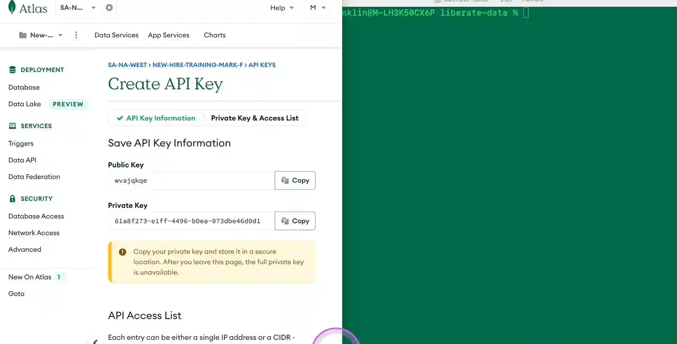Viewport: 677px width, 344px height.
Task: Collapse sidebar with the chevron arrow
Action: 95,341
